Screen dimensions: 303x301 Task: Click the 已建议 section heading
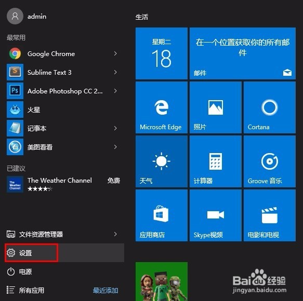point(16,169)
